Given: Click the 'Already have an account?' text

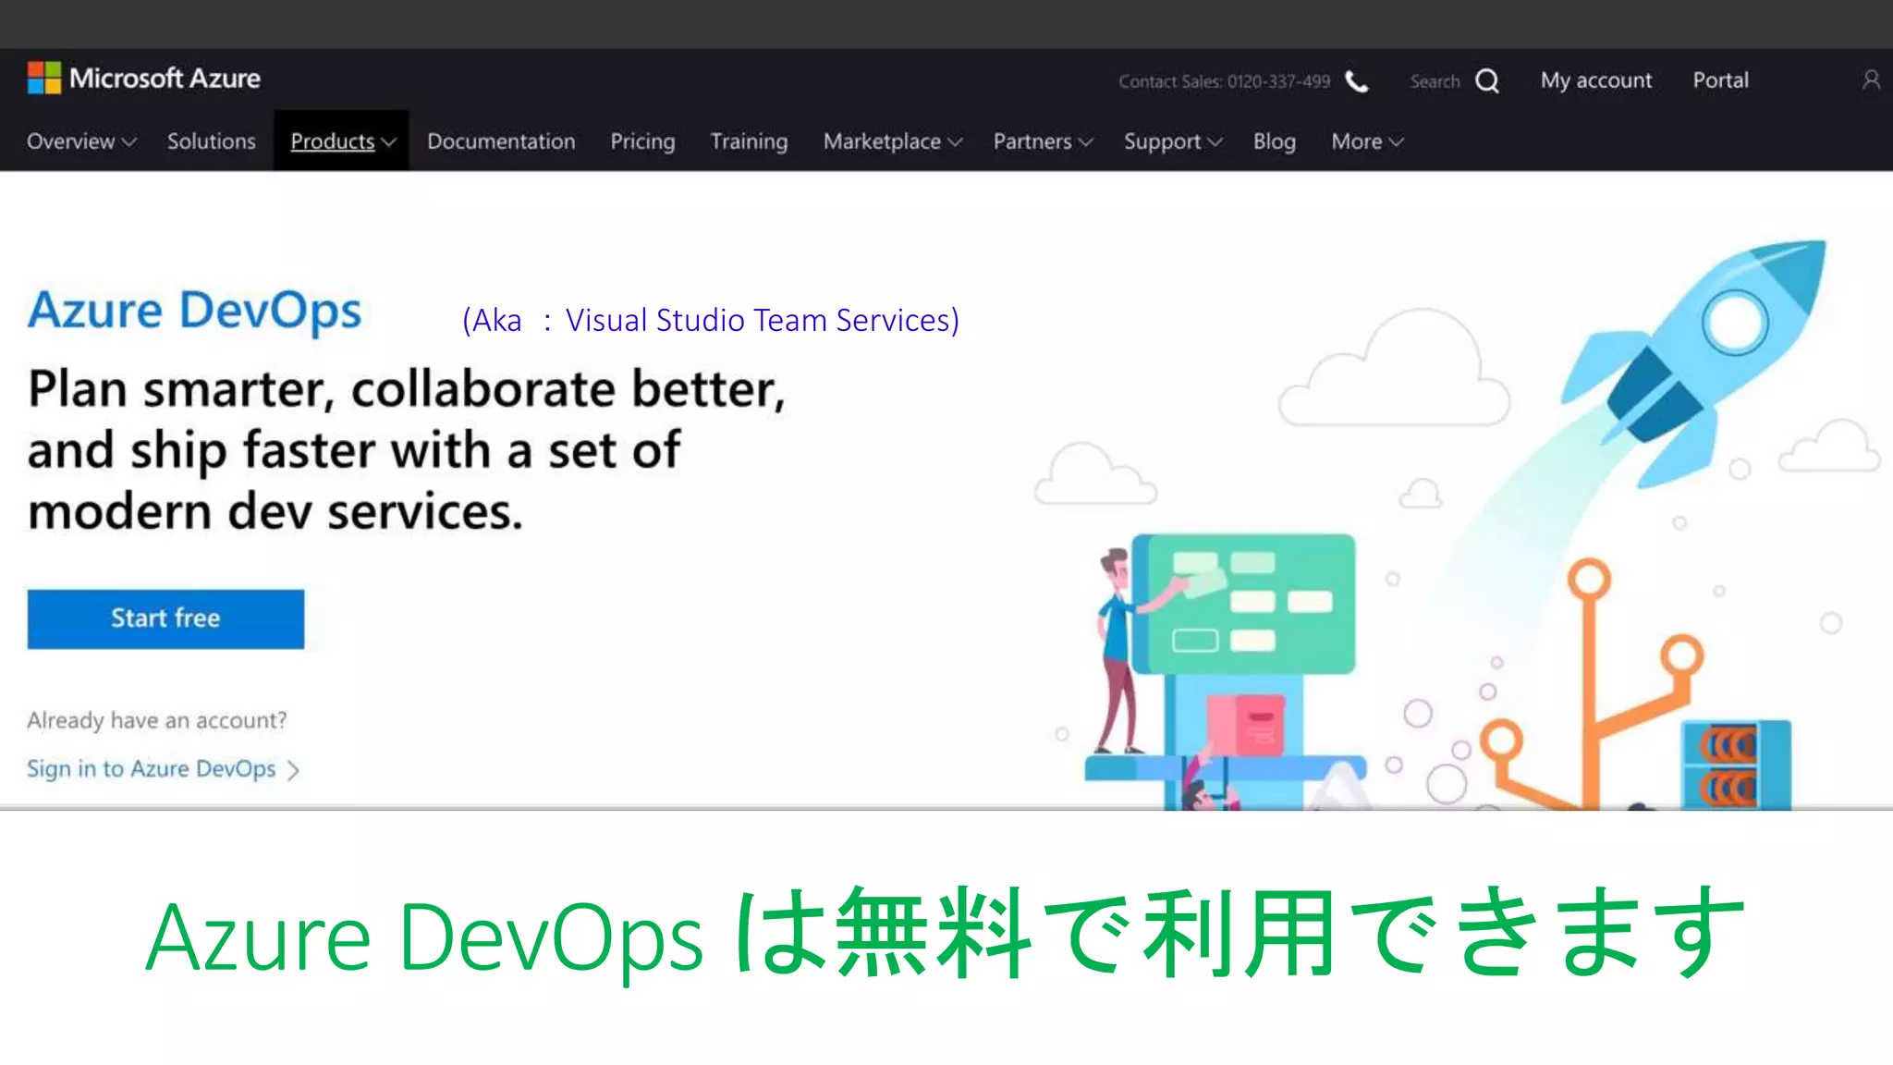Looking at the screenshot, I should (157, 720).
